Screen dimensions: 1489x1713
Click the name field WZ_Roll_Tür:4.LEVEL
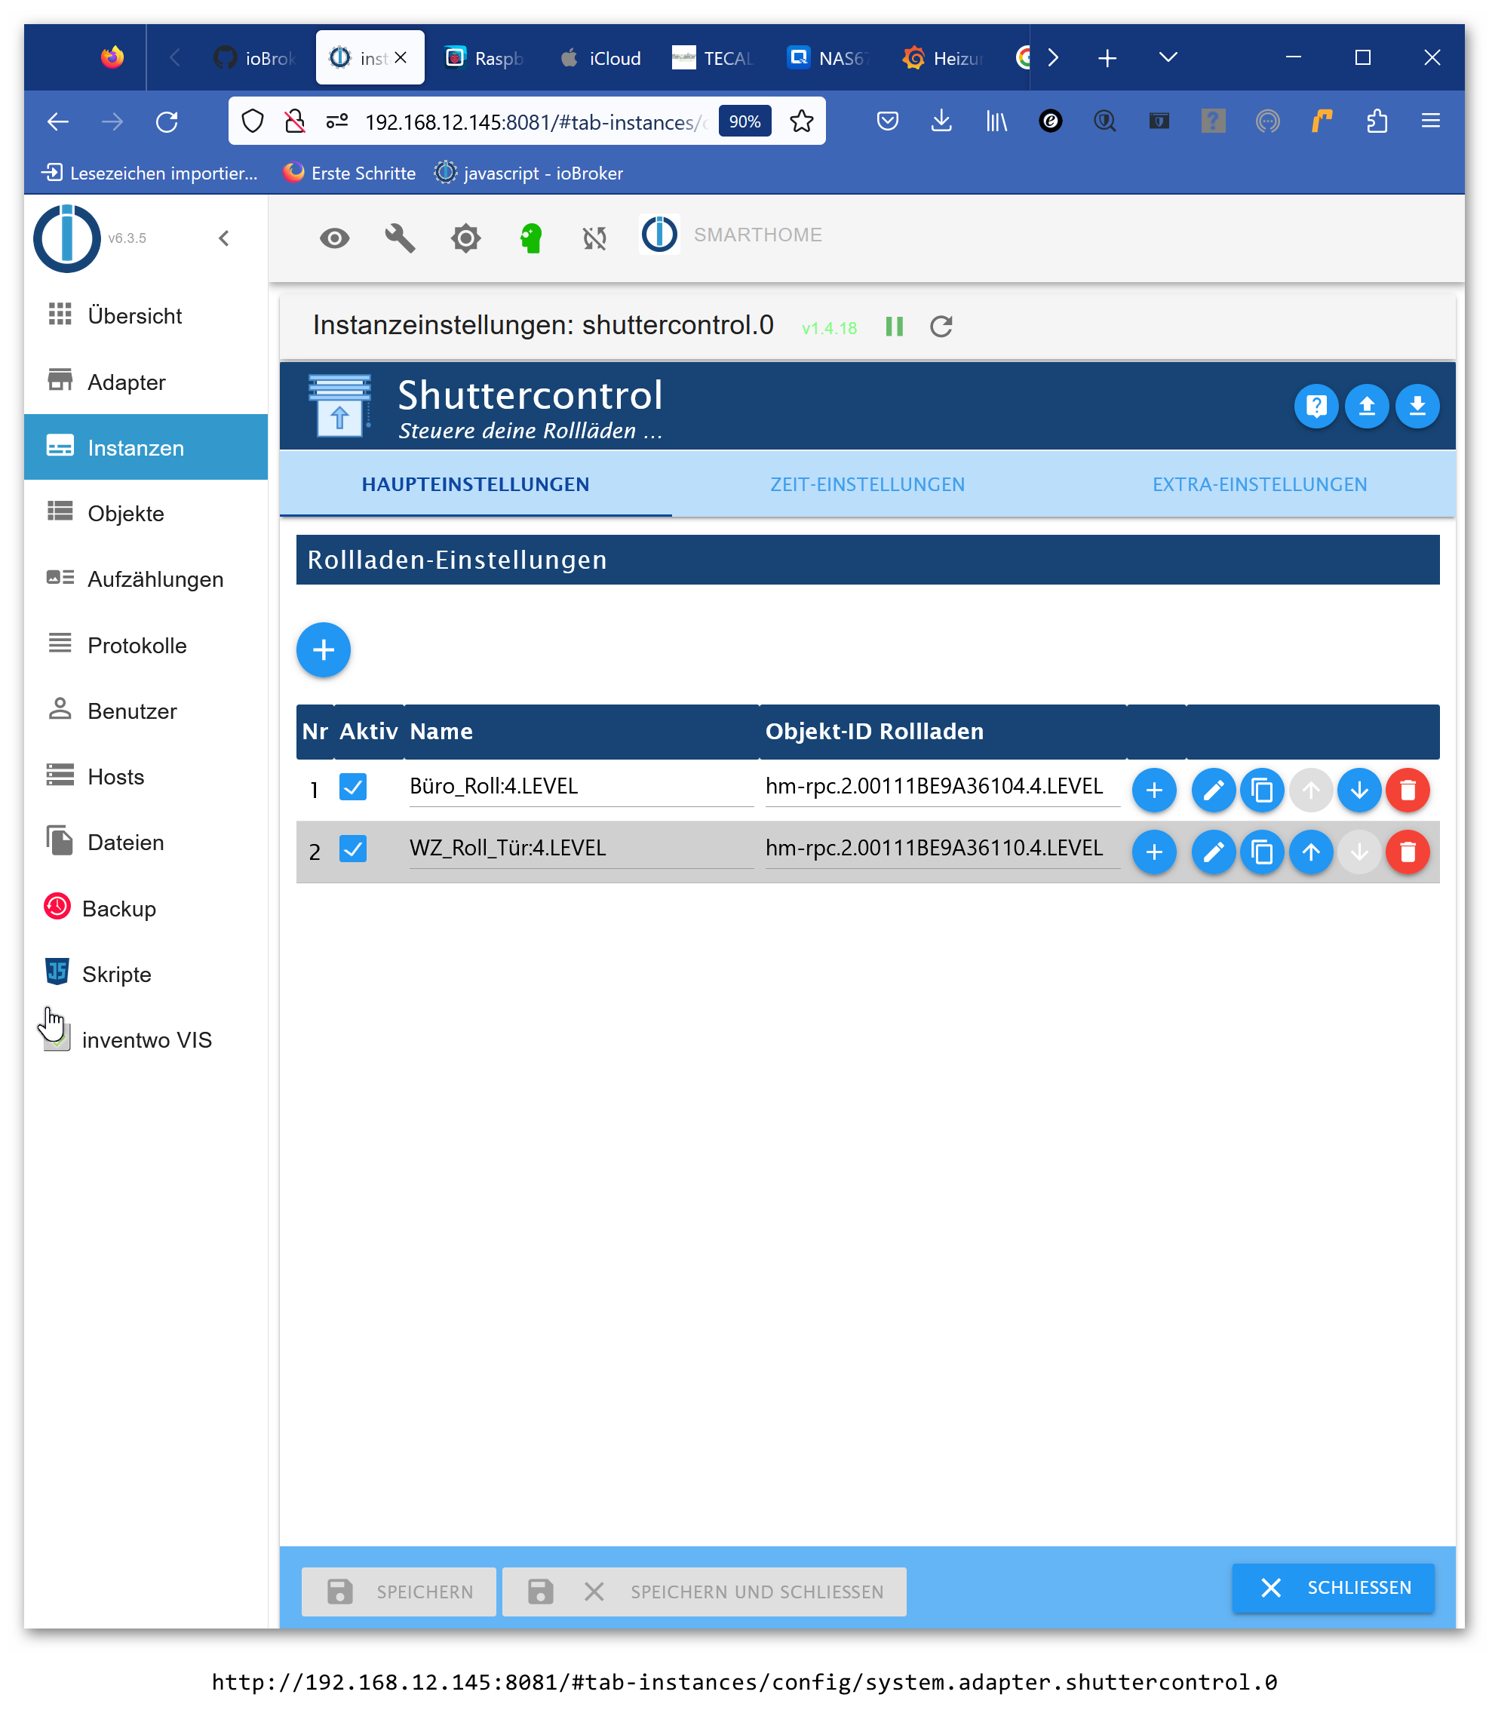pyautogui.click(x=581, y=849)
